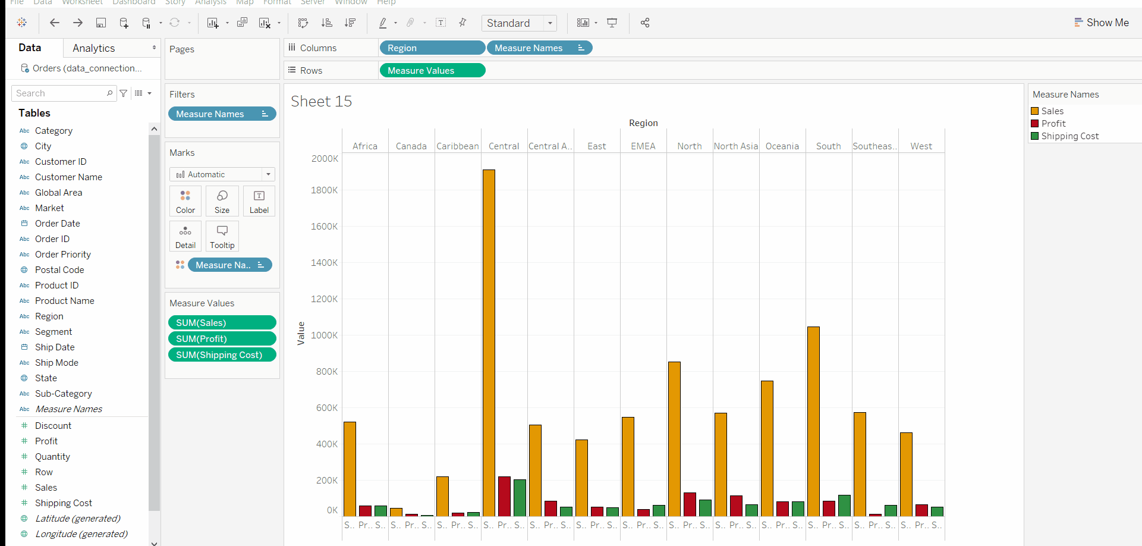The height and width of the screenshot is (546, 1142).
Task: Click the Sales orange legend swatch
Action: 1035,111
